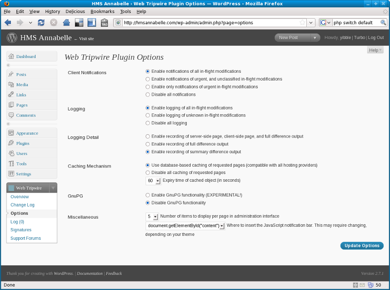The image size is (390, 290).
Task: Open the cache expiry time dropdown showing 60
Action: click(x=153, y=180)
